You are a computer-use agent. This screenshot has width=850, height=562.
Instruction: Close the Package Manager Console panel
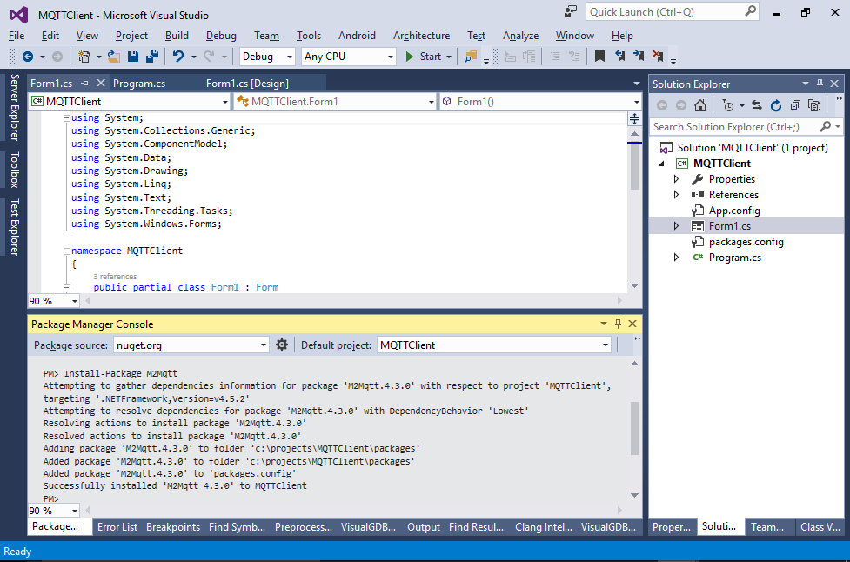click(x=632, y=324)
